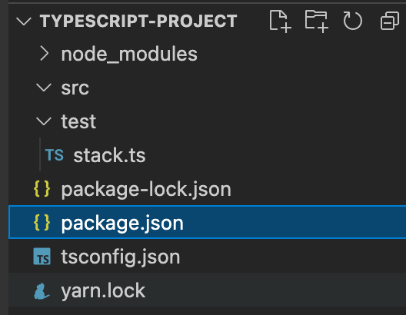406x315 pixels.
Task: Collapse the src folder chevron
Action: tap(44, 88)
